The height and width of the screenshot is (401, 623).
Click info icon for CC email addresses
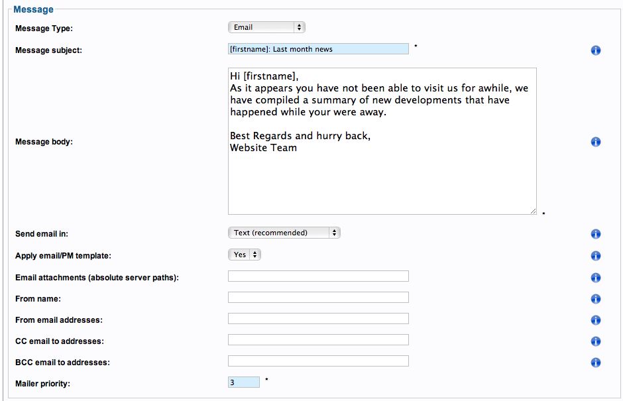tap(595, 341)
